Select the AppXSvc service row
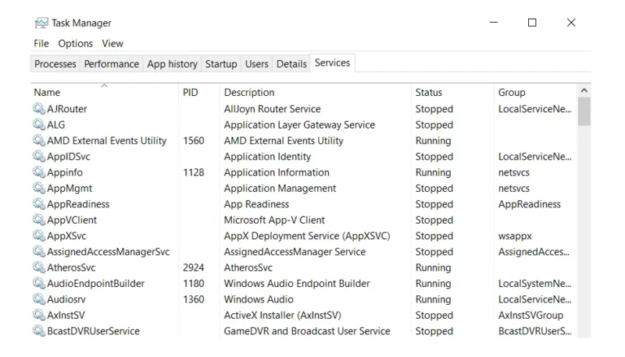The width and height of the screenshot is (625, 357). 304,235
